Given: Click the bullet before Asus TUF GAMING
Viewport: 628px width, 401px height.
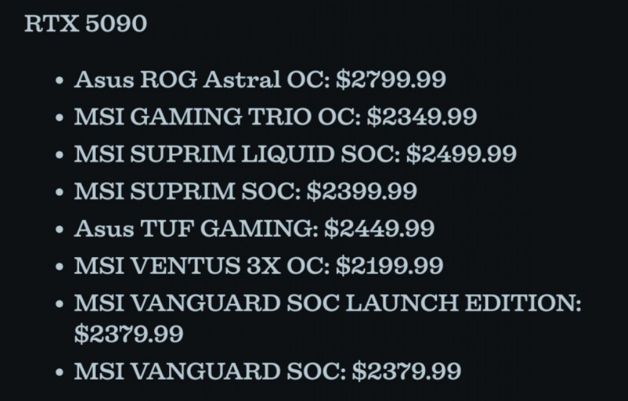Looking at the screenshot, I should pyautogui.click(x=60, y=230).
